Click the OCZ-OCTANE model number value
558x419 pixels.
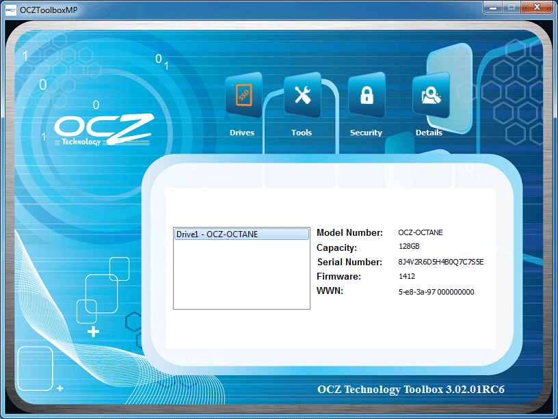click(x=420, y=232)
